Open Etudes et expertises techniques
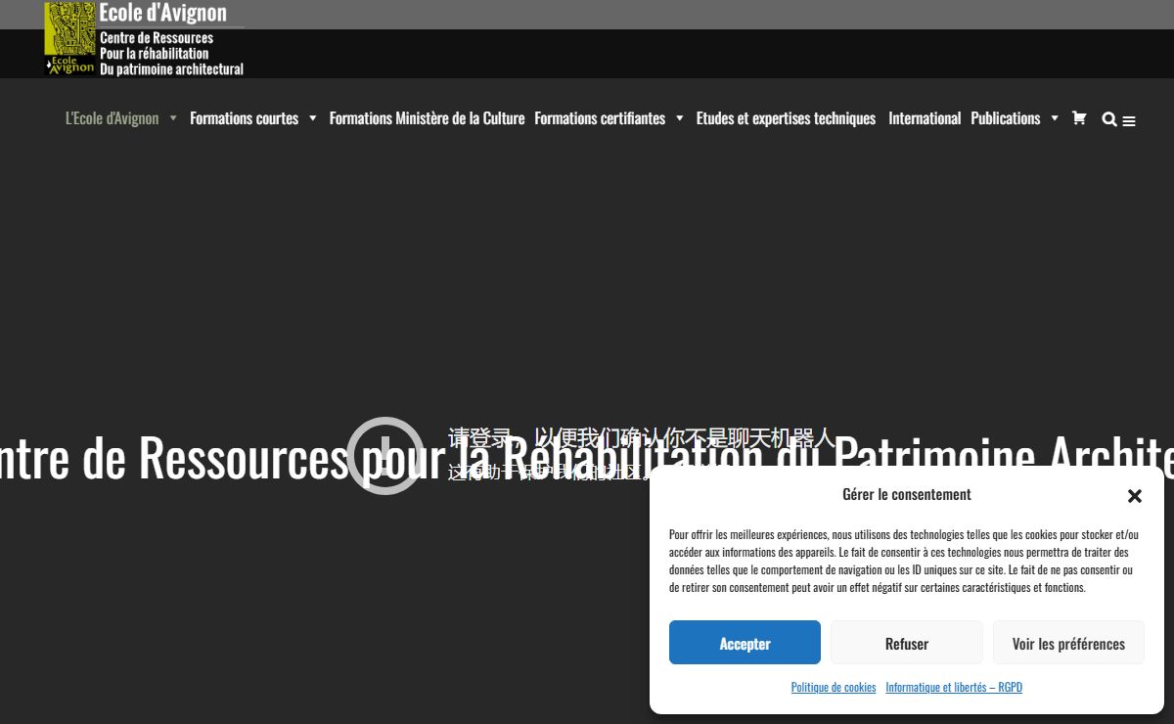The width and height of the screenshot is (1174, 724). point(786,118)
